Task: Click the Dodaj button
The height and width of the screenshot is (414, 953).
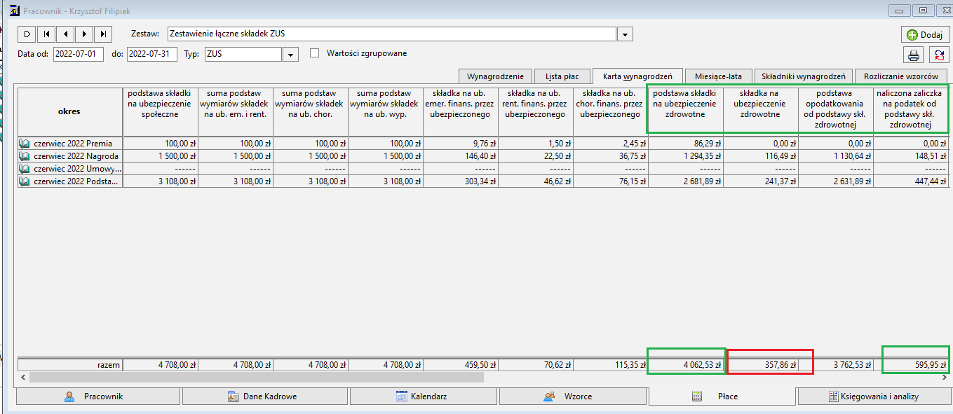Action: coord(926,34)
